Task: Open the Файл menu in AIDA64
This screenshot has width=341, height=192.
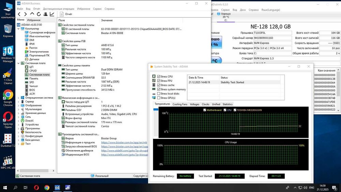Action: (20, 9)
